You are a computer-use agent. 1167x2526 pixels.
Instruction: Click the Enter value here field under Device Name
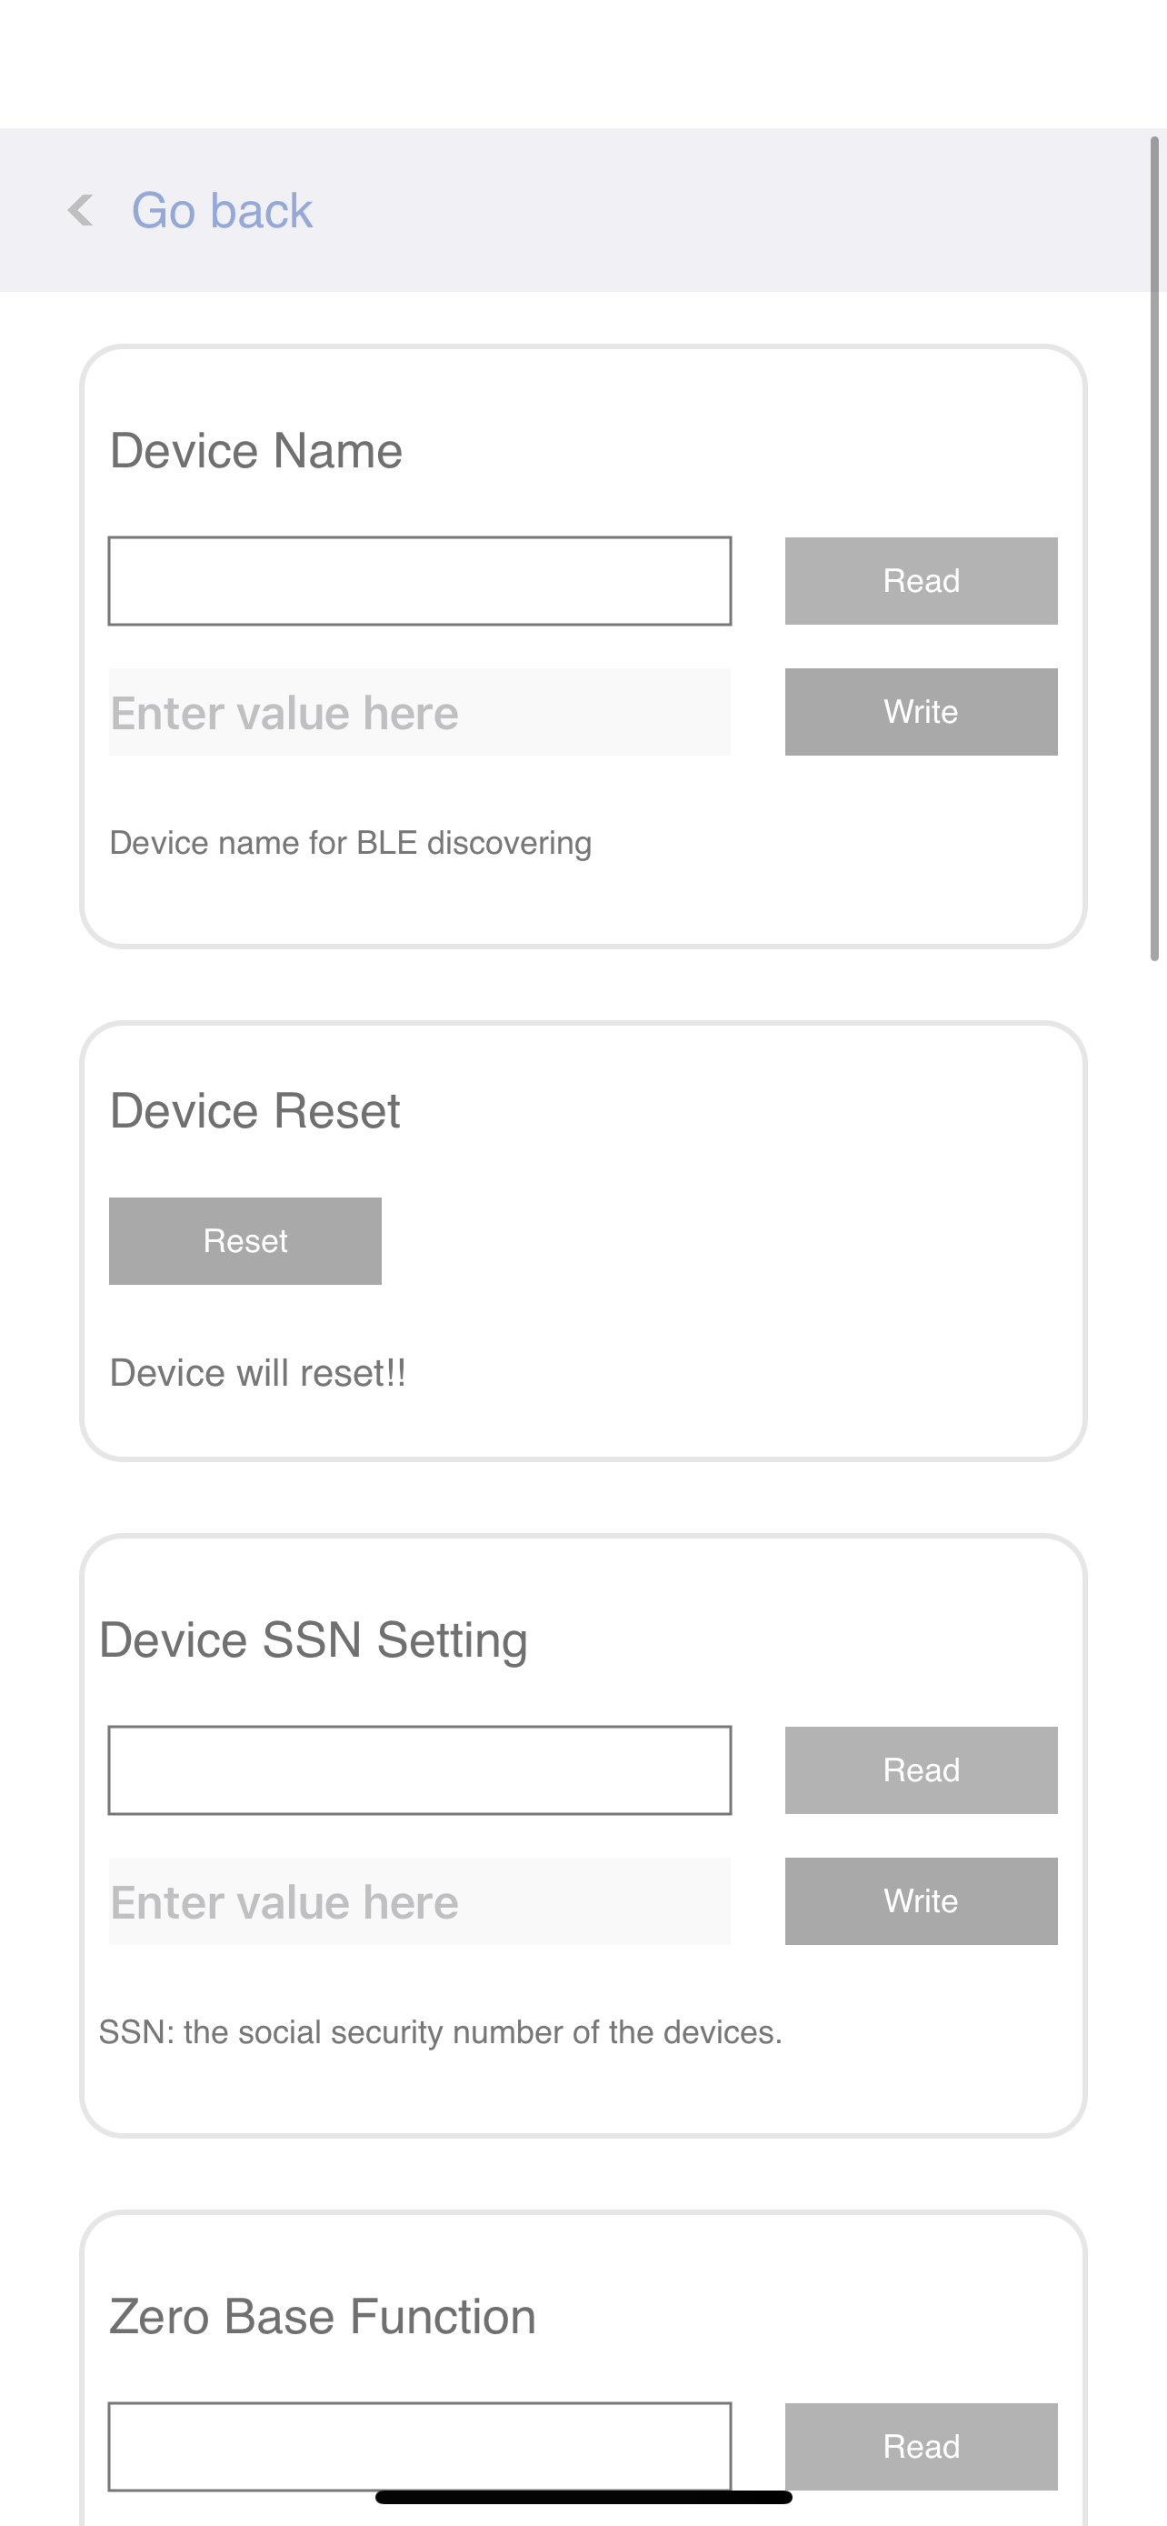(x=419, y=711)
